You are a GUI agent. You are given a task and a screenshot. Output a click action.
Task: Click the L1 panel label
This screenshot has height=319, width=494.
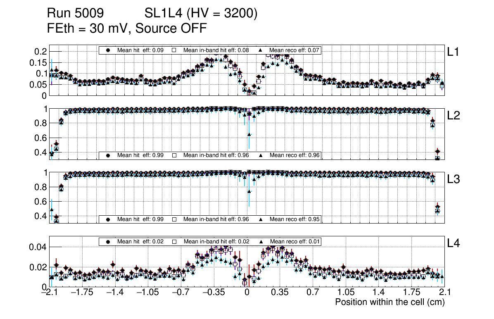click(453, 52)
